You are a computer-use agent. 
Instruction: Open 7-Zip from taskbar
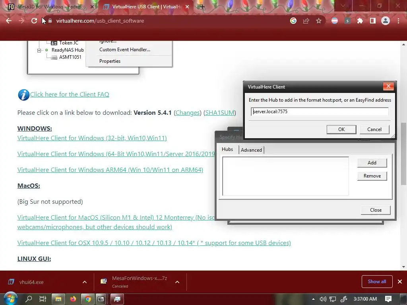(x=101, y=299)
